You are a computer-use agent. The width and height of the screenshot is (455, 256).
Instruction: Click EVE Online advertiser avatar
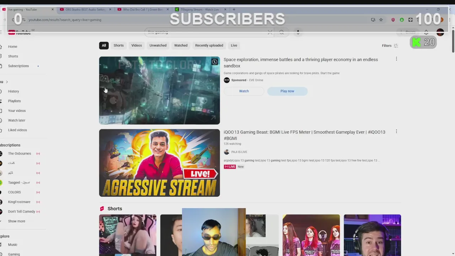click(226, 80)
